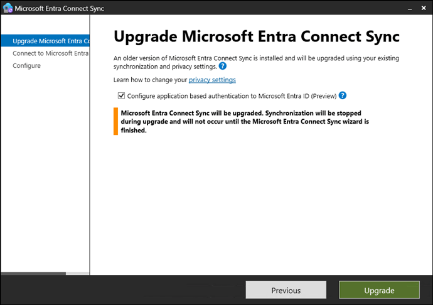Click the older version description paragraph
433x305 pixels.
(x=256, y=62)
